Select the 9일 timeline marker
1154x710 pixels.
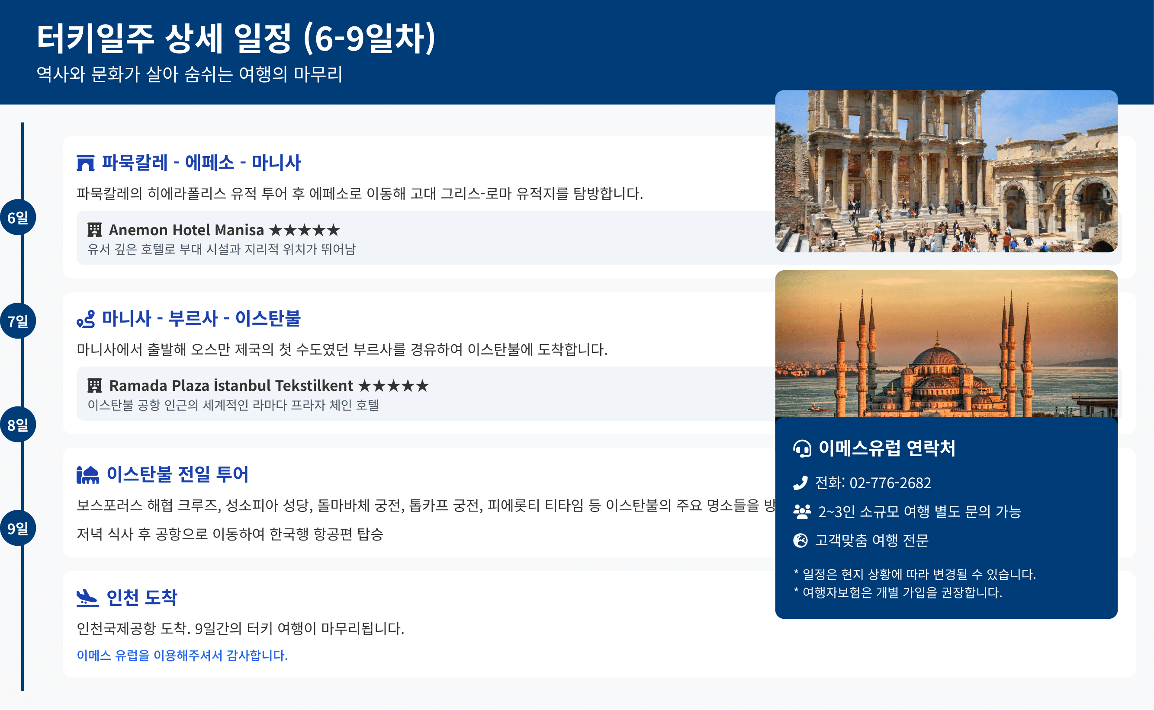pos(18,528)
